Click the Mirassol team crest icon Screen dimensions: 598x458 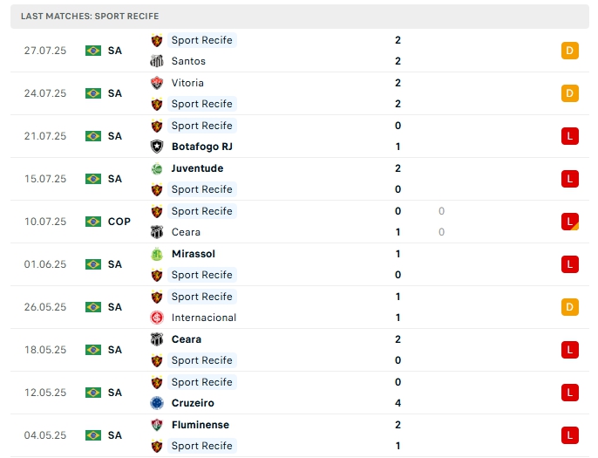157,254
